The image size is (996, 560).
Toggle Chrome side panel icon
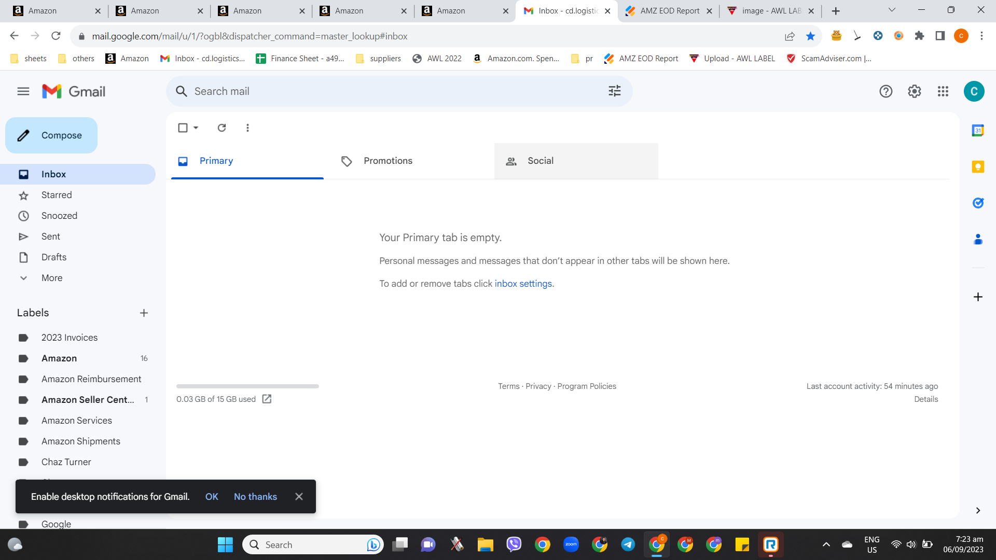tap(940, 36)
